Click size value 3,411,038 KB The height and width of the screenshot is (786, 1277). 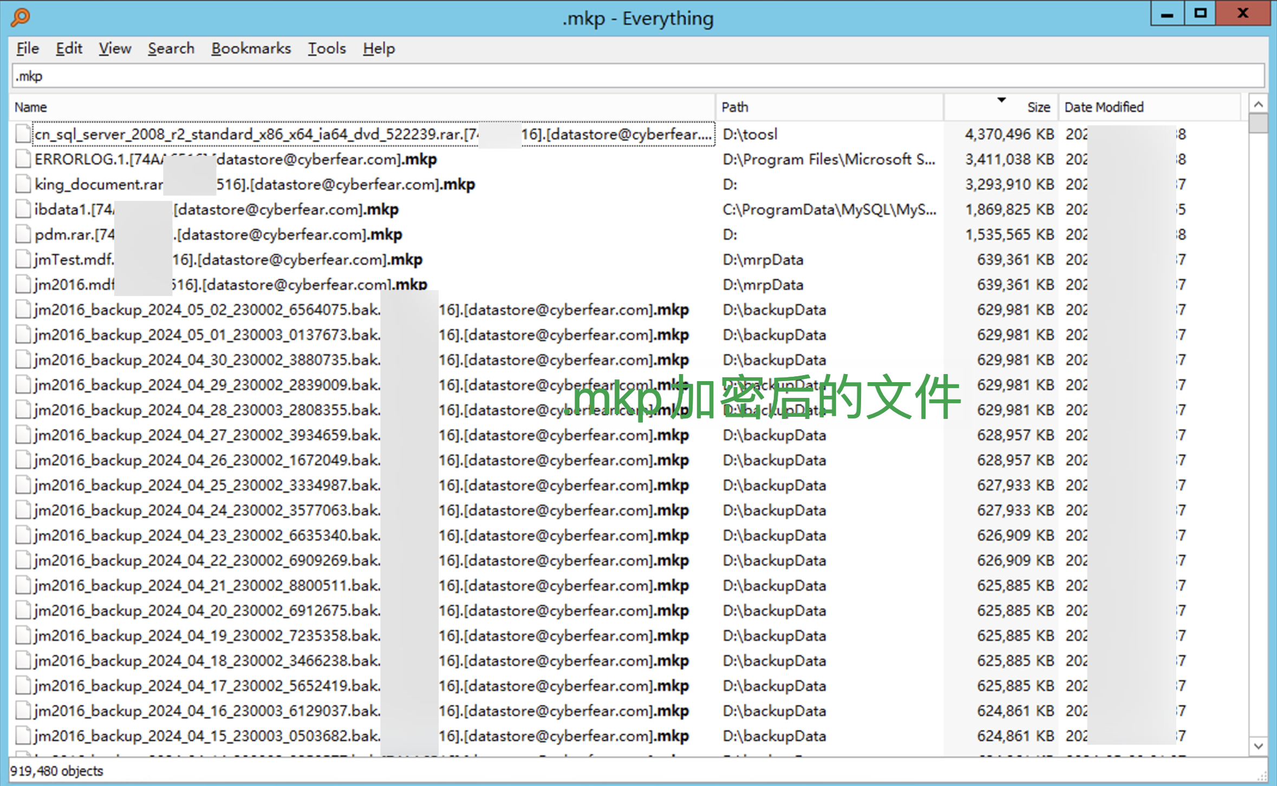[1009, 159]
